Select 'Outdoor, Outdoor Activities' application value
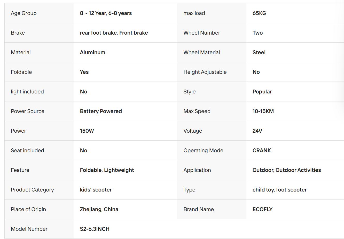The image size is (344, 239). [x=287, y=170]
